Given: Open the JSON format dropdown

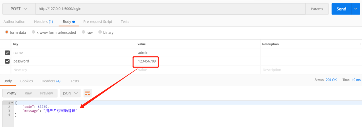Looking at the screenshot, I should tap(70, 93).
